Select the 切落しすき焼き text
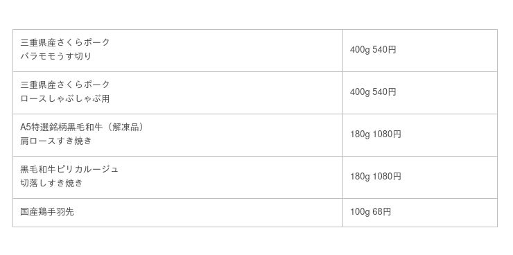This screenshot has width=513, height=255. 52,183
